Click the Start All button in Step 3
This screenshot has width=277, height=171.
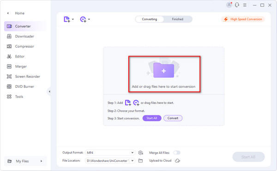pyautogui.click(x=152, y=118)
